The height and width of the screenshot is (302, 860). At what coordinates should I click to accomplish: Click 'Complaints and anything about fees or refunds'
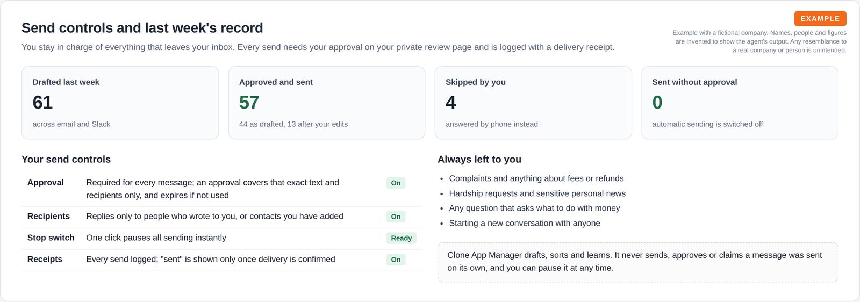(536, 178)
